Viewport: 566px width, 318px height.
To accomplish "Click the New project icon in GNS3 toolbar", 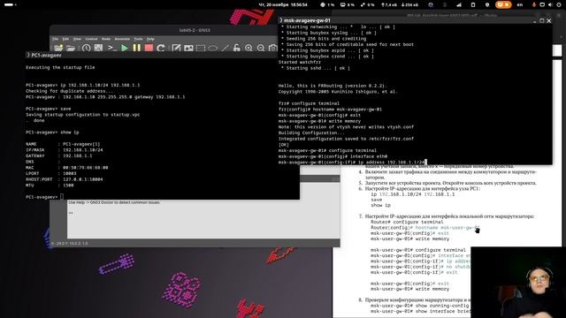I will coord(58,48).
